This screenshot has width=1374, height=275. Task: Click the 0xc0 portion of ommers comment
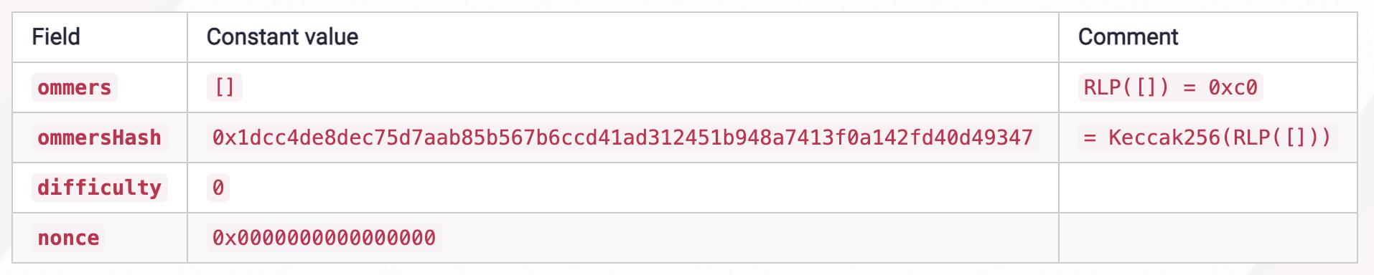1233,87
